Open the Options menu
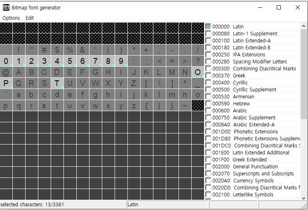The image size is (308, 210). 11,18
